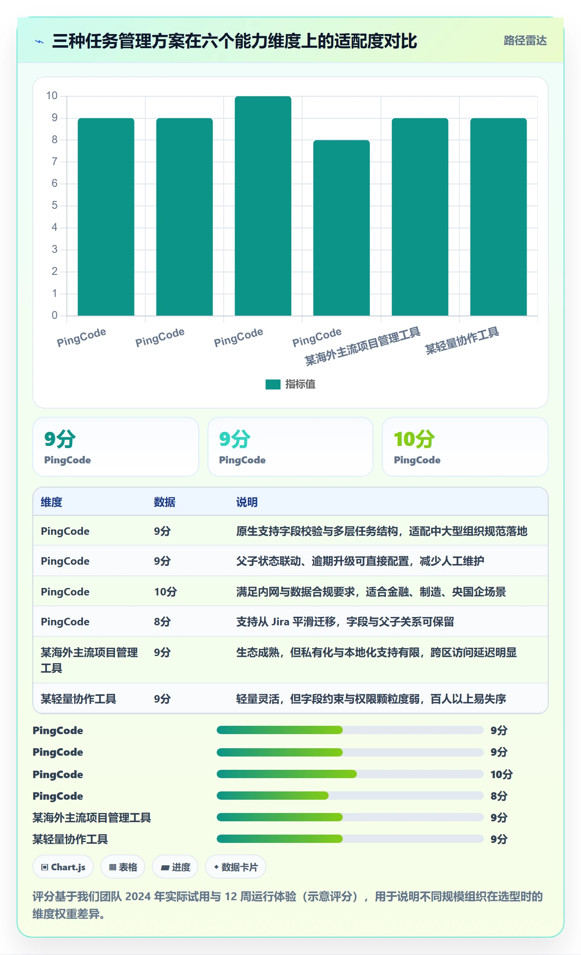Select the table row describing 轻量灵活

[x=290, y=699]
